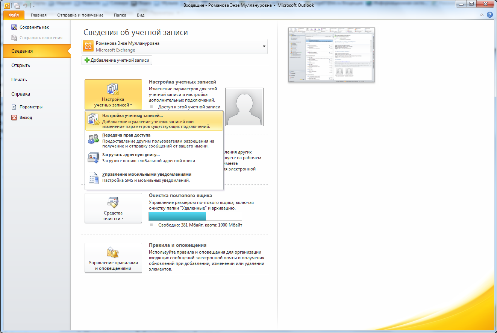The width and height of the screenshot is (497, 333).
Task: Click the Управление правилами и оповещениями button
Action: [113, 258]
